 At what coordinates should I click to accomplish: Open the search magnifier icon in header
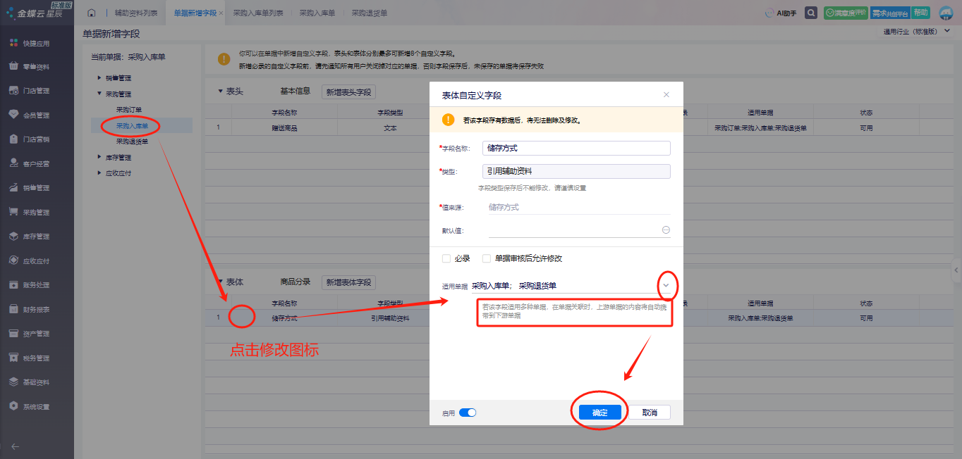point(812,13)
